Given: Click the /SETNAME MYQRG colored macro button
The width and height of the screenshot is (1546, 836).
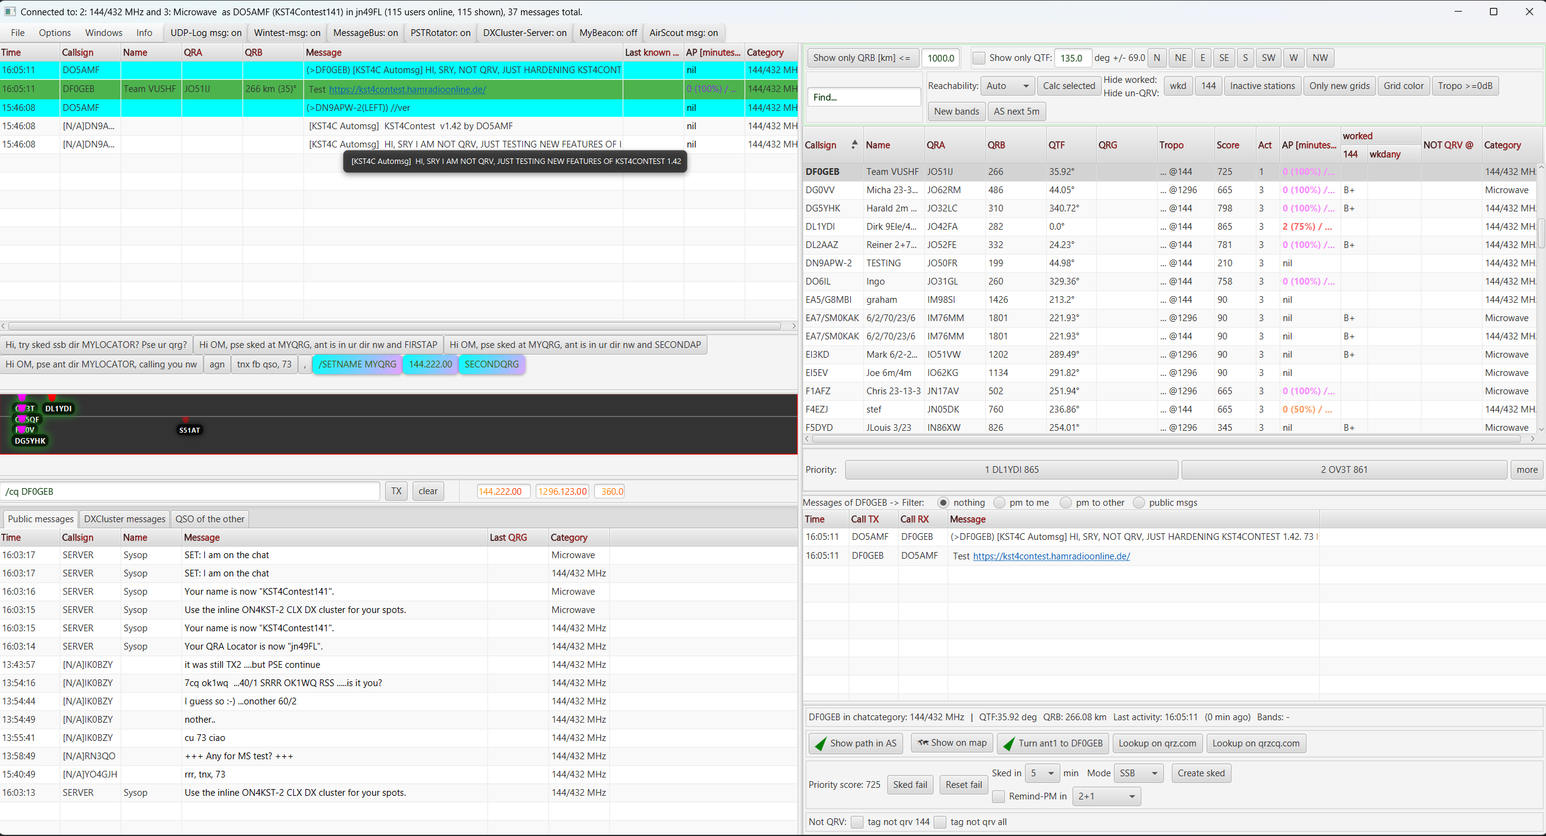Looking at the screenshot, I should click(x=357, y=364).
